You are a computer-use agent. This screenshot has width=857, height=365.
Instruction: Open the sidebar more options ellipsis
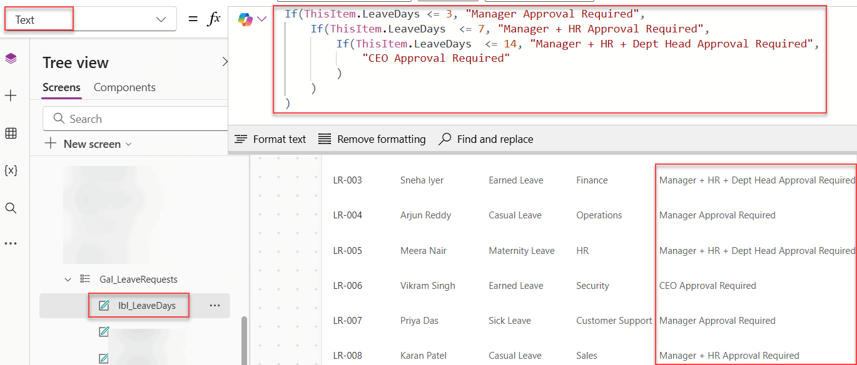pyautogui.click(x=11, y=243)
